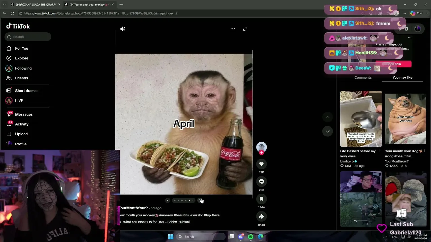This screenshot has width=431, height=242.
Task: Open Microsoft Edge from the taskbar
Action: (x=261, y=237)
